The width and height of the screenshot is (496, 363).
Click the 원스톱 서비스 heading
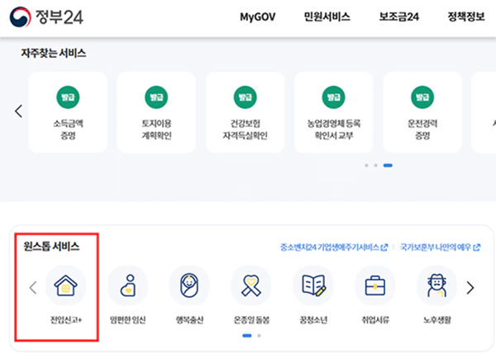pos(51,246)
